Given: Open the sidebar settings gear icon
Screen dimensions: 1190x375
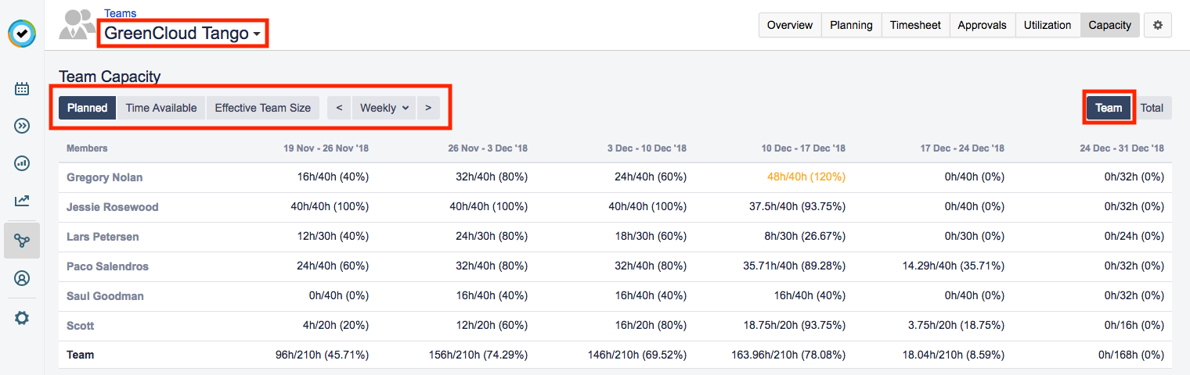Looking at the screenshot, I should tap(22, 318).
